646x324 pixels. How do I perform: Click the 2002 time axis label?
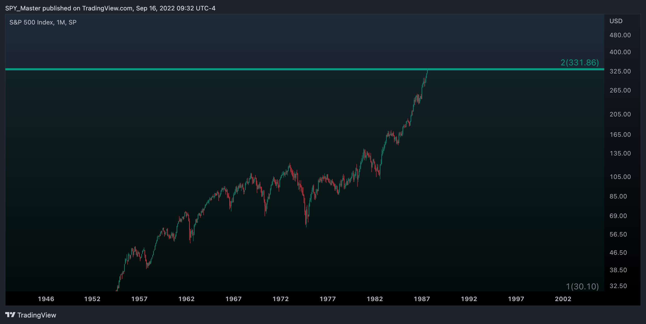tap(563, 299)
